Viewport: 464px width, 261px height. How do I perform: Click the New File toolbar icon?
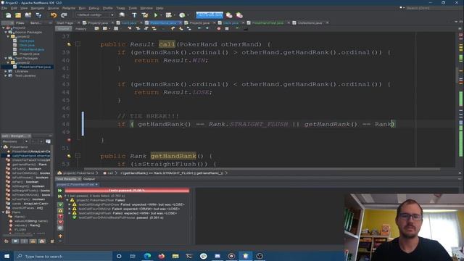click(x=8, y=15)
